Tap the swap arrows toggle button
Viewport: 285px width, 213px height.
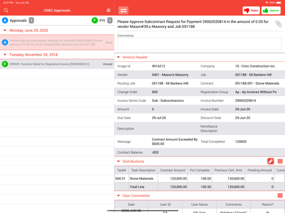123,10
